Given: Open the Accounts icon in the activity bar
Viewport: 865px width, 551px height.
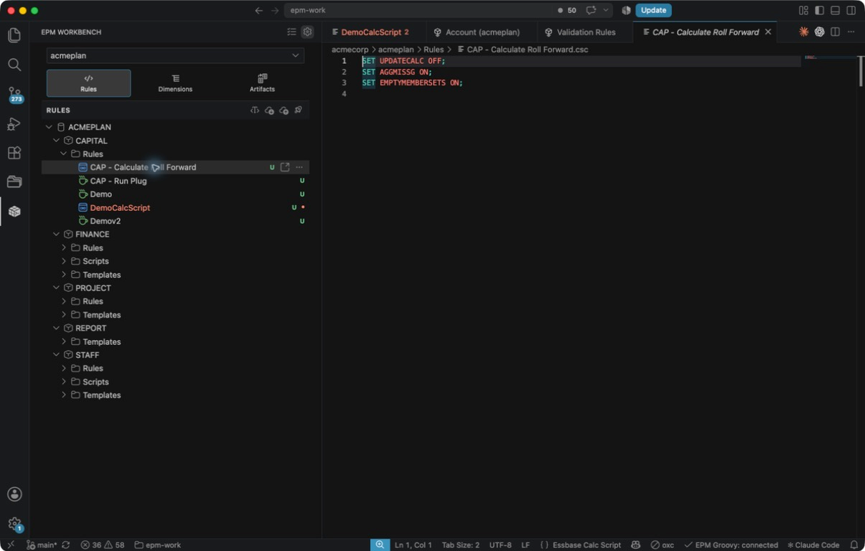Looking at the screenshot, I should (14, 494).
